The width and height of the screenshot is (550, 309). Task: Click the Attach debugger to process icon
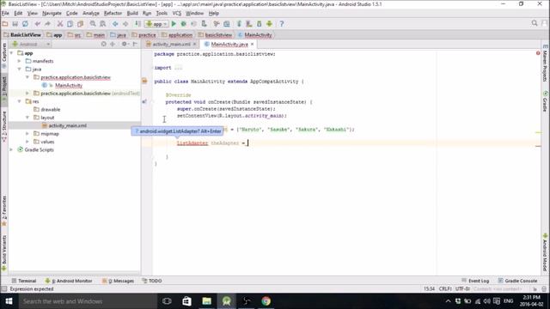pos(204,24)
